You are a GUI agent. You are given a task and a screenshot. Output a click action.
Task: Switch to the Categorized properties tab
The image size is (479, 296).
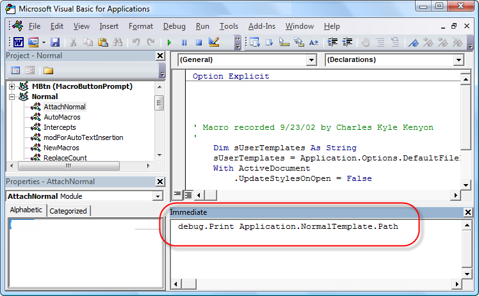[x=68, y=211]
